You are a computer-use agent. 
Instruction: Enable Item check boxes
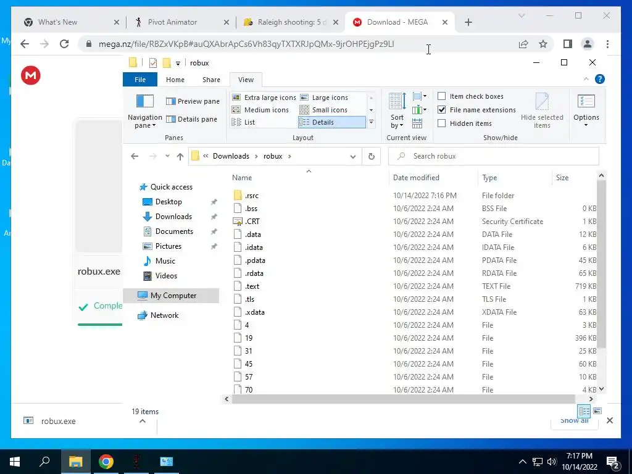coord(442,96)
